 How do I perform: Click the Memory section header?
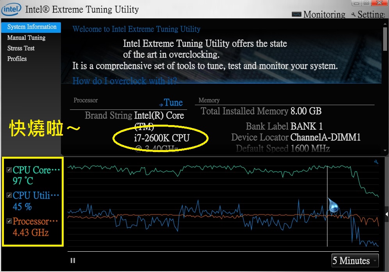[x=209, y=100]
